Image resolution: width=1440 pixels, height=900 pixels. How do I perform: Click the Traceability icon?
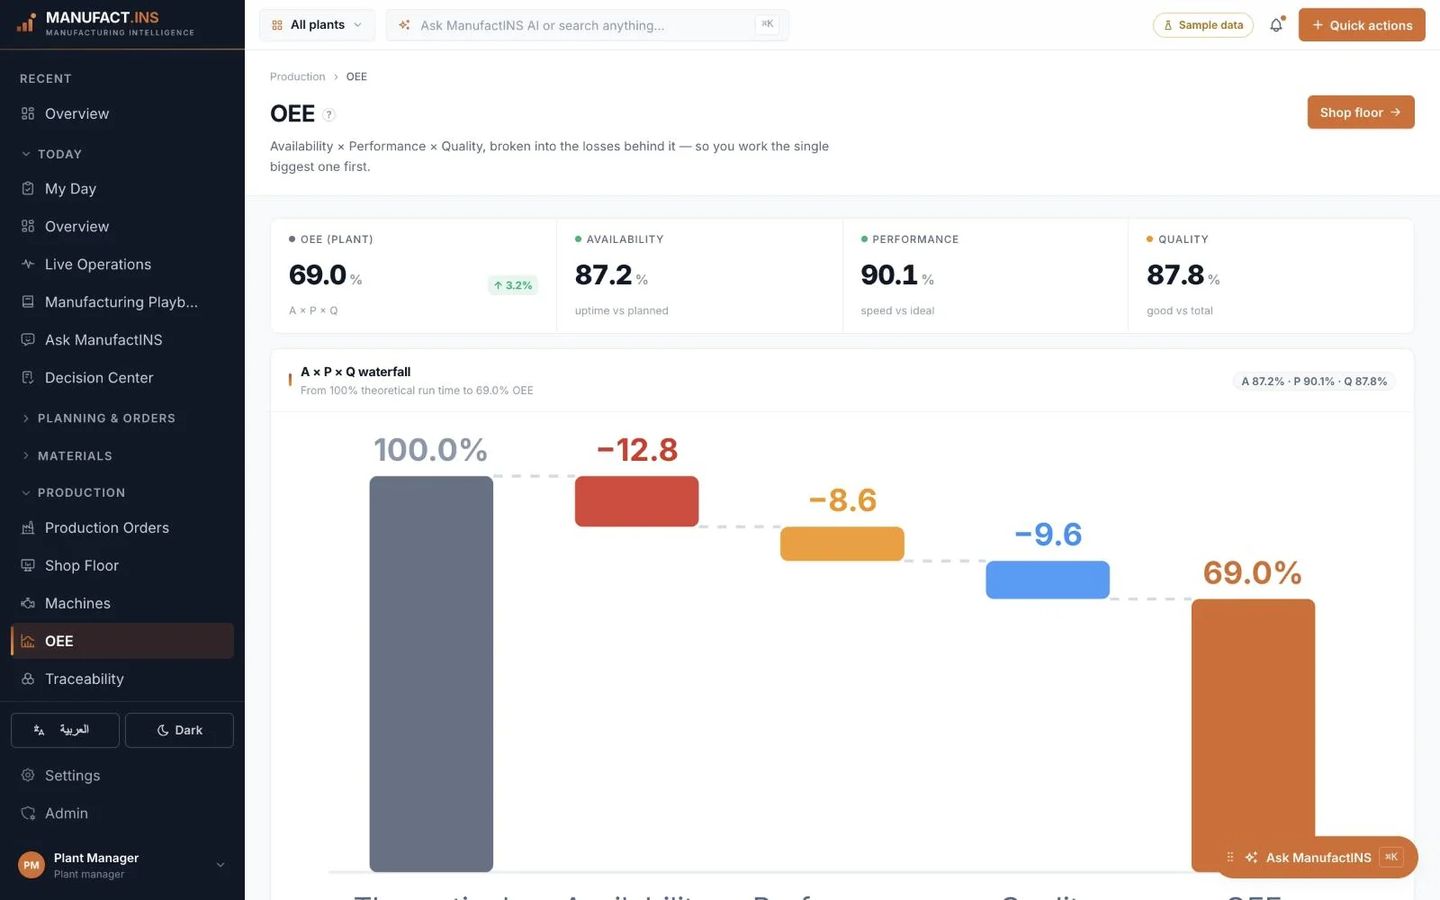pyautogui.click(x=28, y=679)
